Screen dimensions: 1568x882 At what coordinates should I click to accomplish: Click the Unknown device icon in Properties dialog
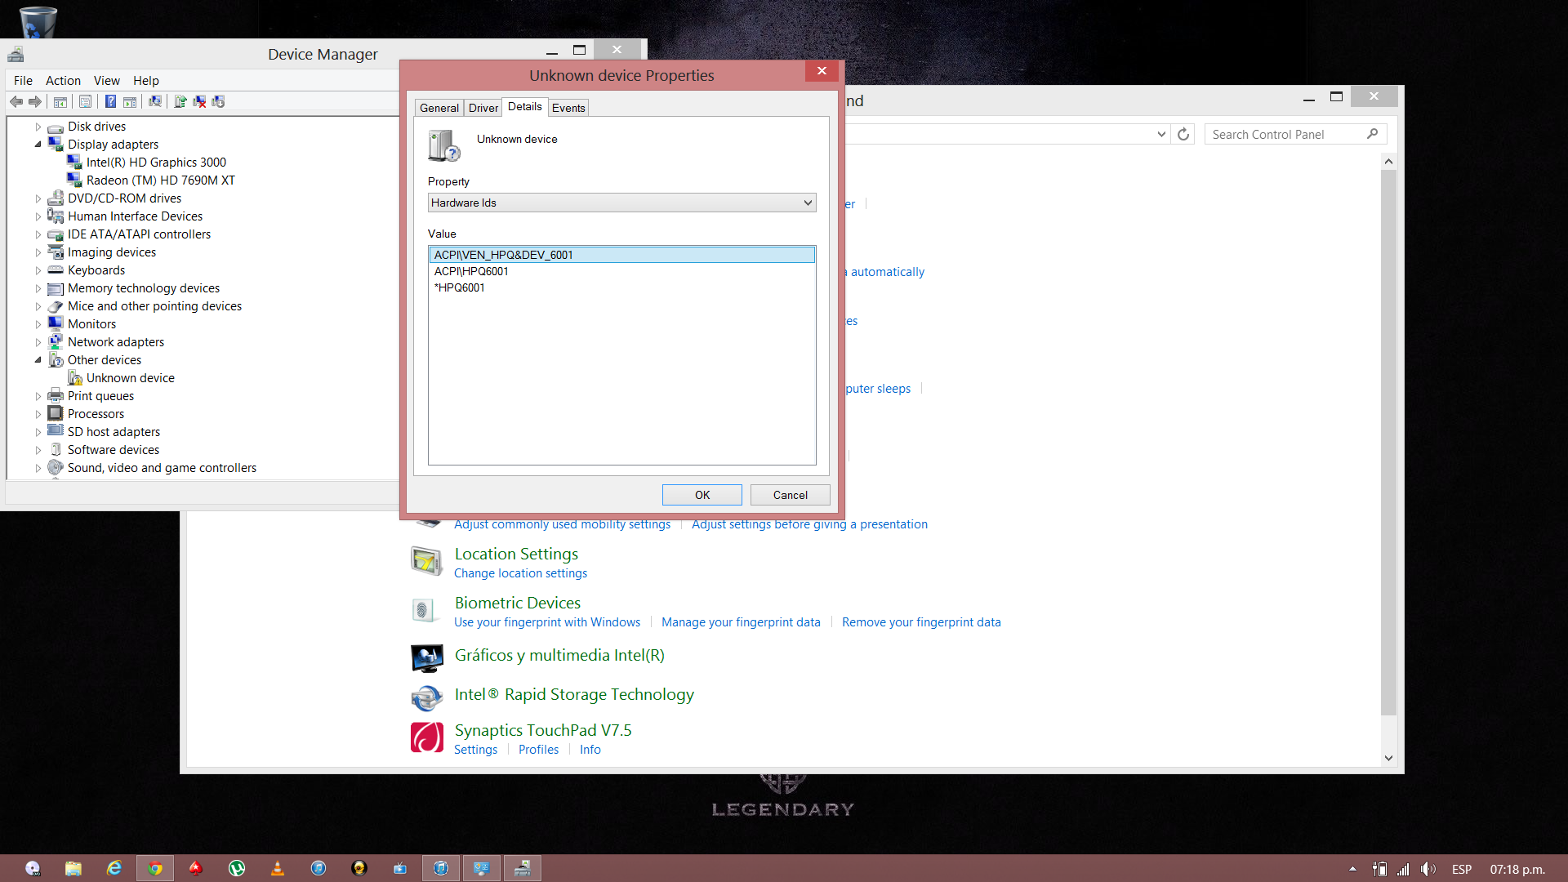[444, 146]
